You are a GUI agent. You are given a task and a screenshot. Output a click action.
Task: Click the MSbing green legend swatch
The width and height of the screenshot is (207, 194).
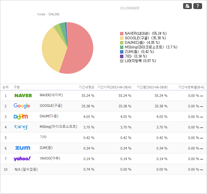coord(122,47)
